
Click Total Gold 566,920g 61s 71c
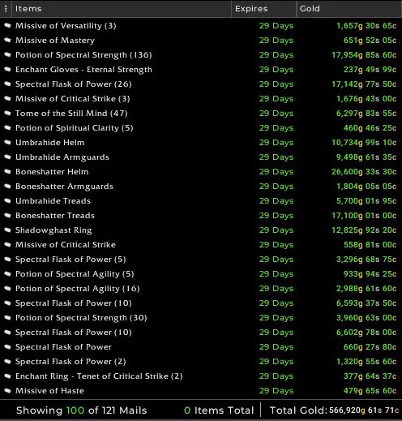335,410
